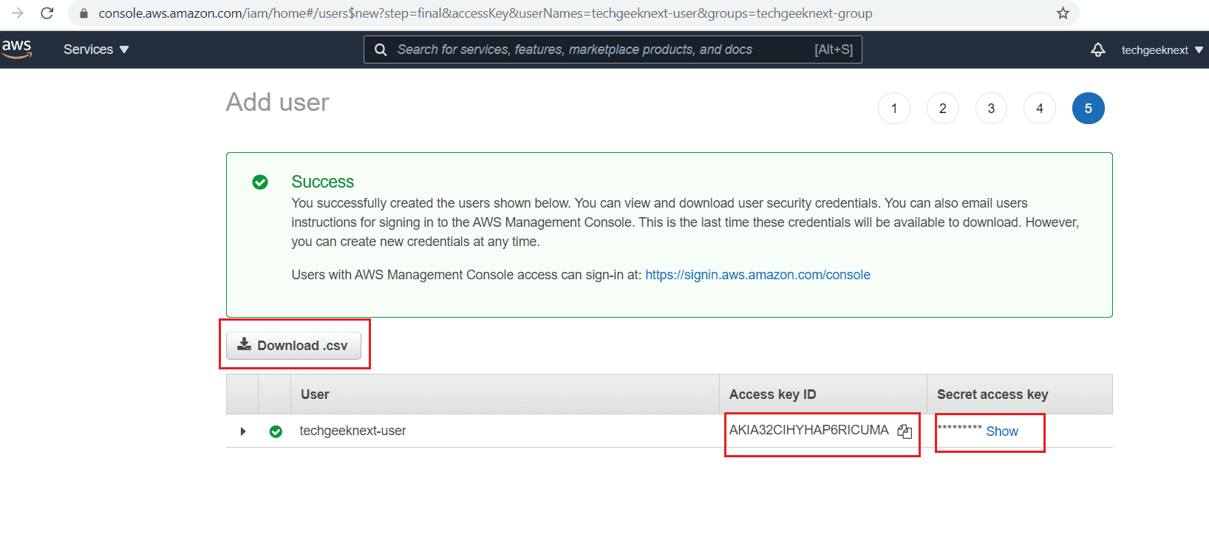Viewport: 1209px width, 543px height.
Task: Click the Download .csv button
Action: 293,346
